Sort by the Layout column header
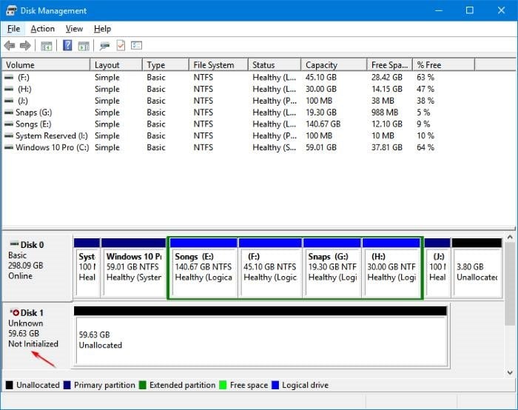Viewport: 518px width, 410px height. [x=116, y=64]
